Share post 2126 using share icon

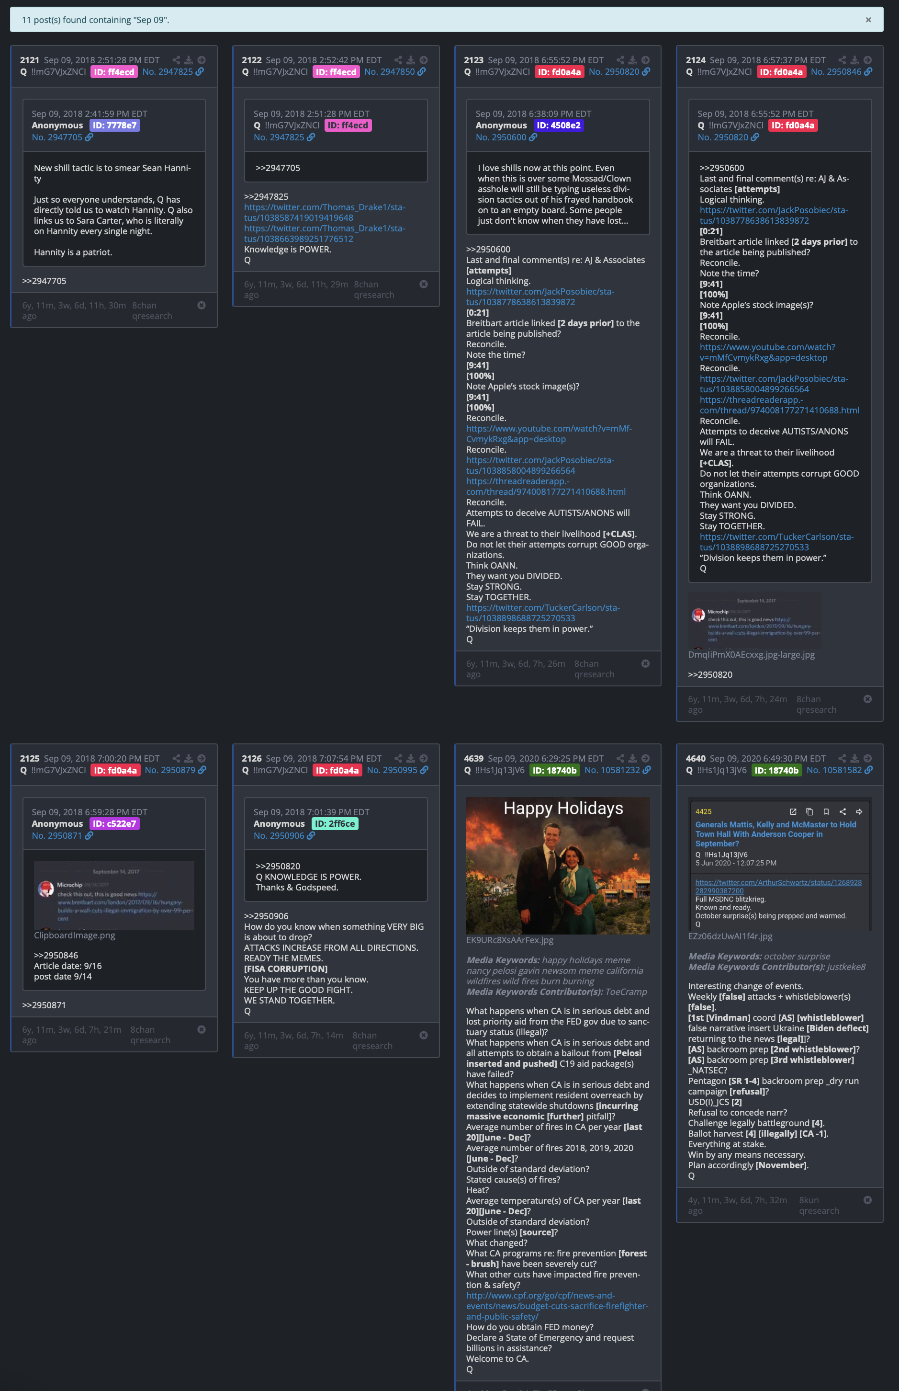(x=398, y=759)
